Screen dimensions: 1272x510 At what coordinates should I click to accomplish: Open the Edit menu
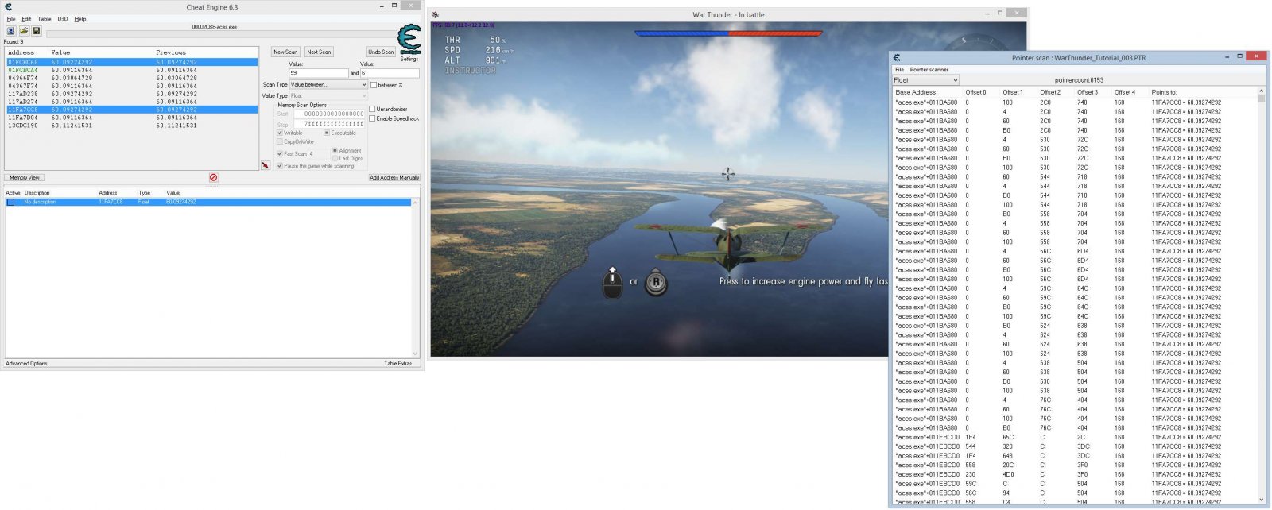coord(26,19)
